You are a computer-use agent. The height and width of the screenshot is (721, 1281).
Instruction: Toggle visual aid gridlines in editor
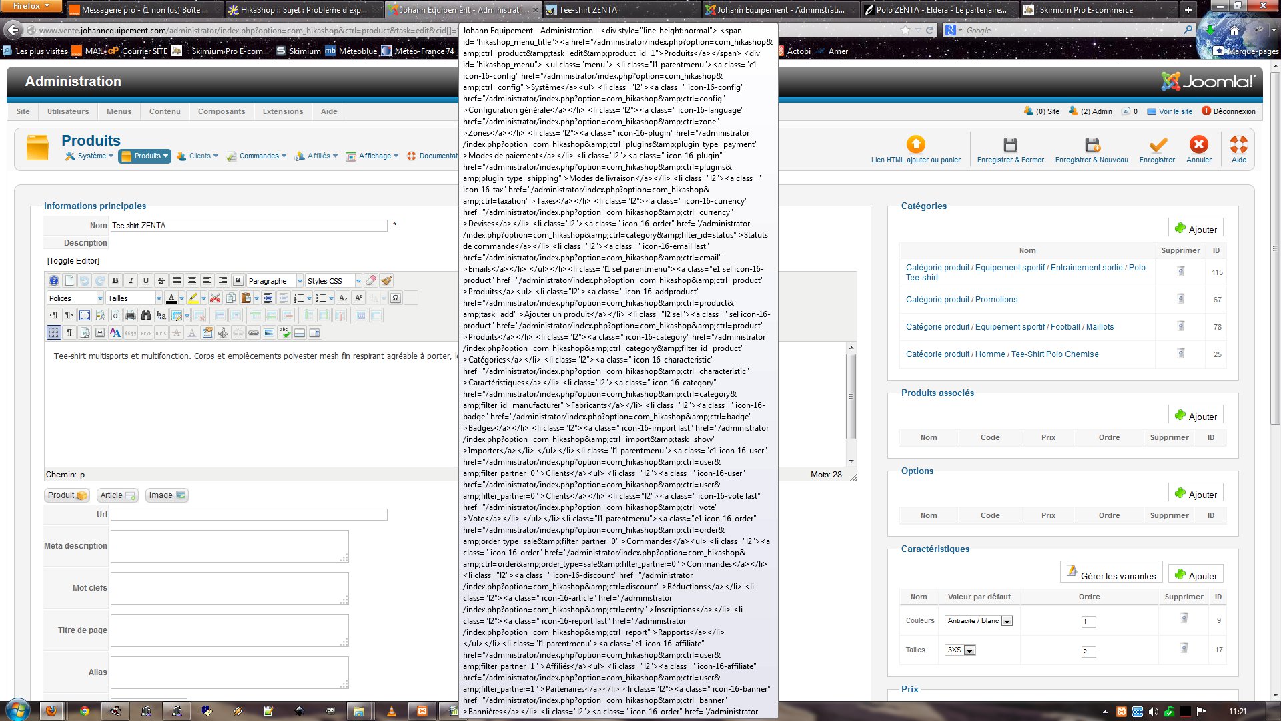tap(54, 332)
